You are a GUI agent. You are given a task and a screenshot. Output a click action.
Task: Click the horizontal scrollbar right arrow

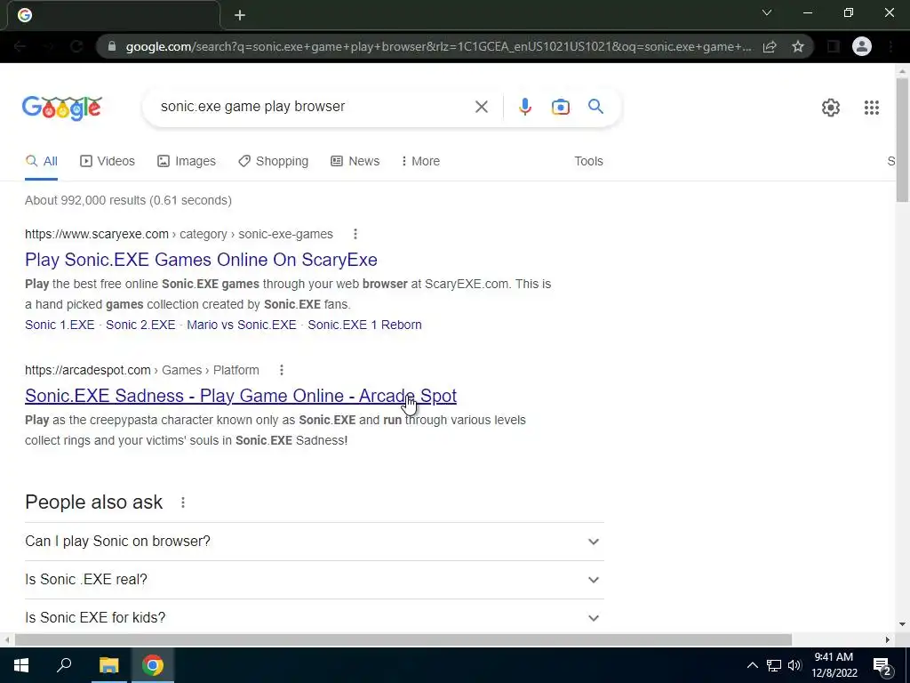tap(888, 639)
